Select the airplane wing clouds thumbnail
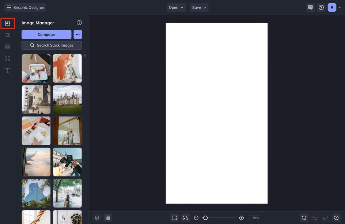Image resolution: width=345 pixels, height=224 pixels. click(x=36, y=162)
